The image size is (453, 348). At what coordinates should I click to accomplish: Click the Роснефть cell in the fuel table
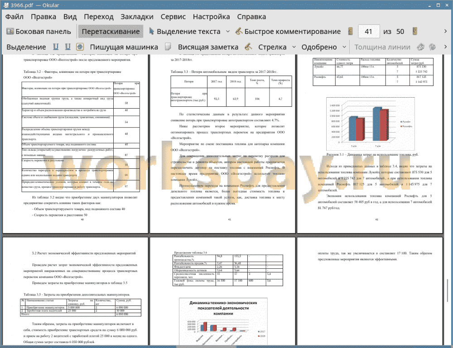pyautogui.click(x=324, y=81)
